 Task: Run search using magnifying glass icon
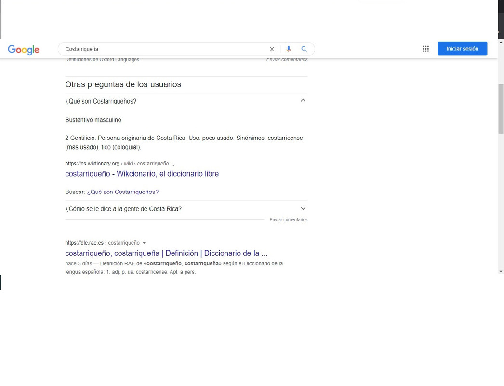[x=304, y=49]
